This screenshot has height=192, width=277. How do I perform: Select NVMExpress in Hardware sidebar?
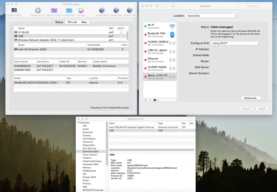(x=89, y=171)
